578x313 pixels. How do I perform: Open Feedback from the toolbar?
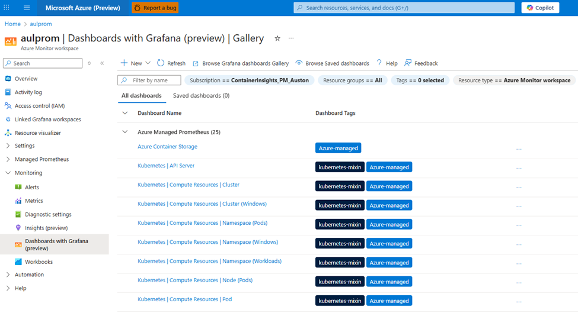pos(421,63)
